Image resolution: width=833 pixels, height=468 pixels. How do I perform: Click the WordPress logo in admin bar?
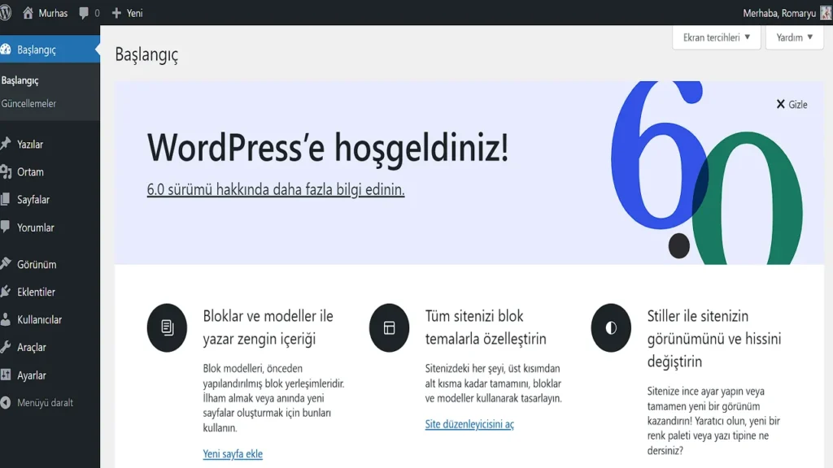pyautogui.click(x=7, y=13)
